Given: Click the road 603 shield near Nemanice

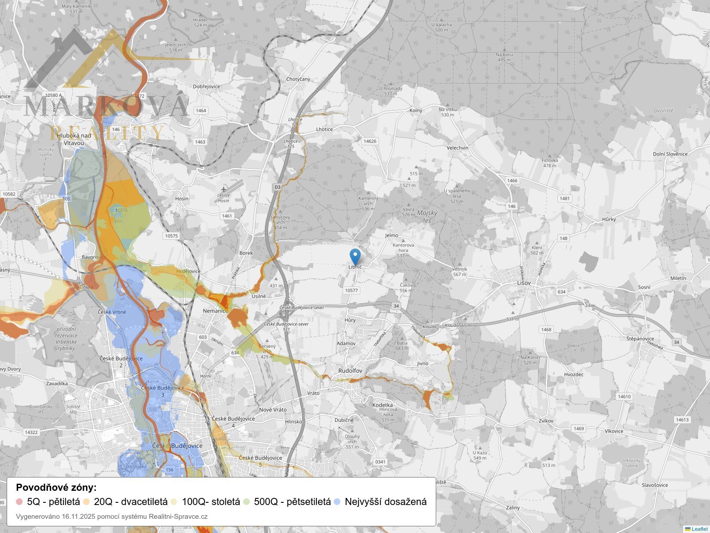Looking at the screenshot, I should tap(203, 337).
